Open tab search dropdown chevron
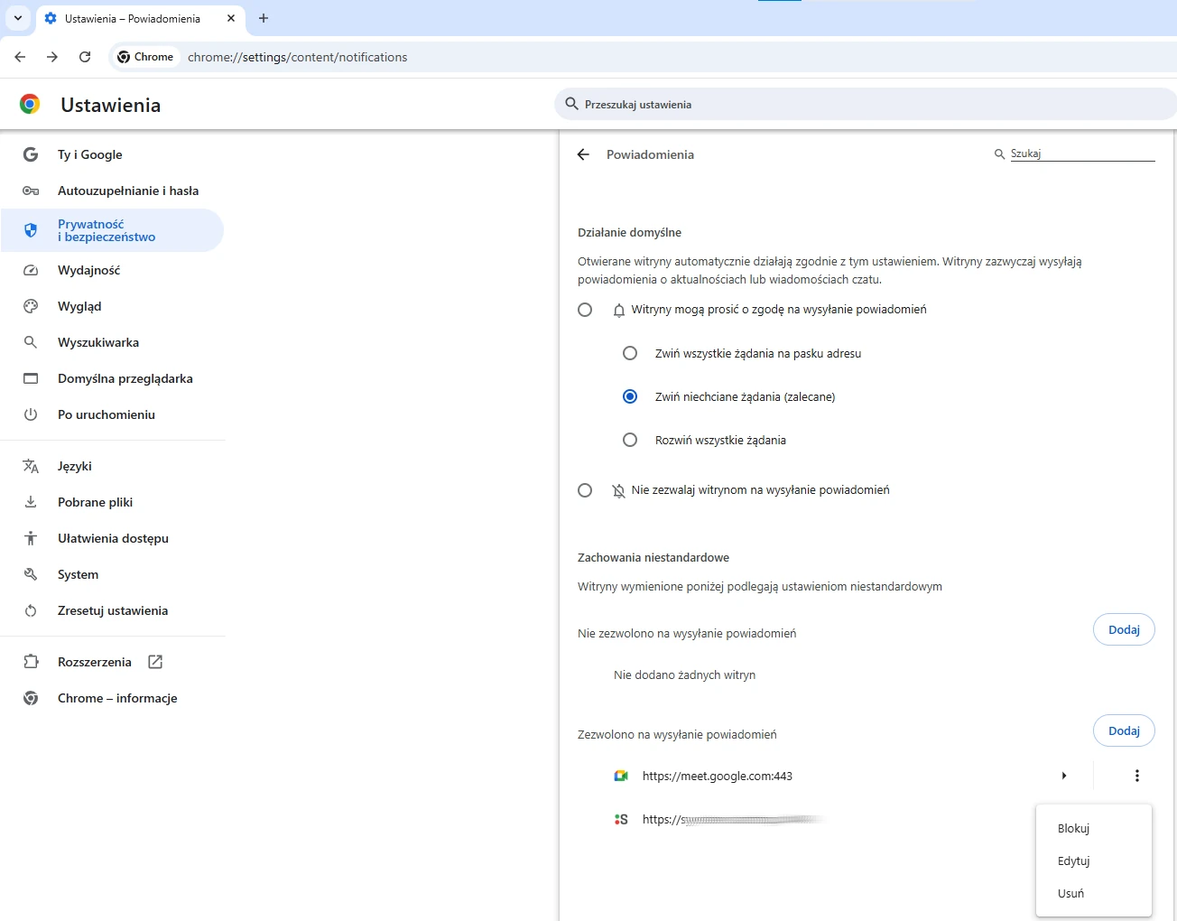 tap(18, 18)
